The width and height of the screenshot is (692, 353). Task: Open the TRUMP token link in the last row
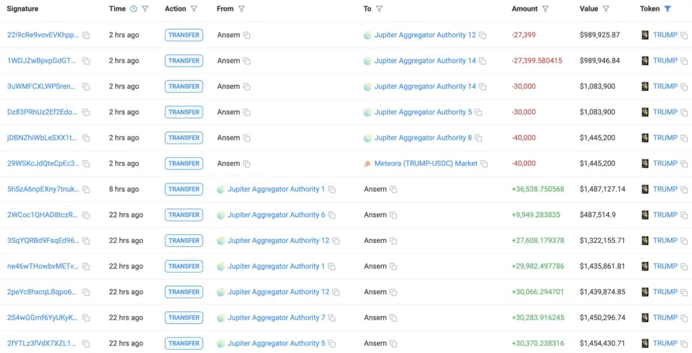[x=665, y=344]
